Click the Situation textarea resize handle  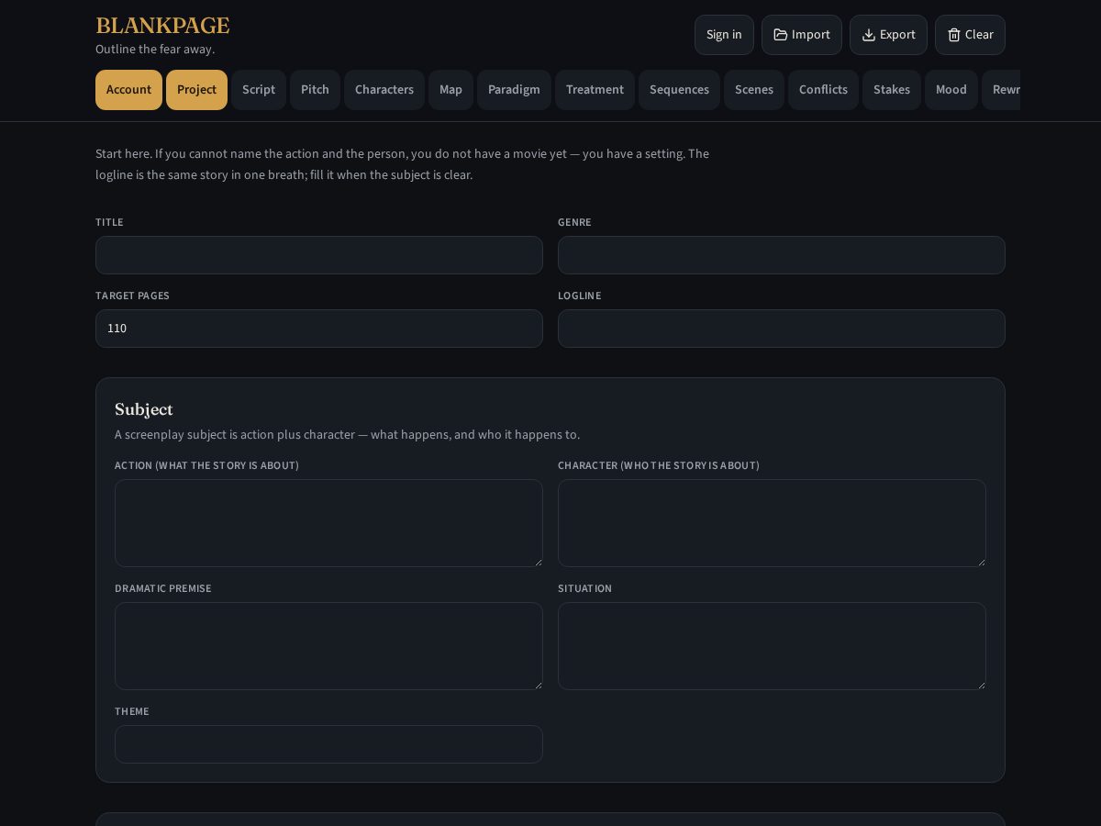coord(981,685)
